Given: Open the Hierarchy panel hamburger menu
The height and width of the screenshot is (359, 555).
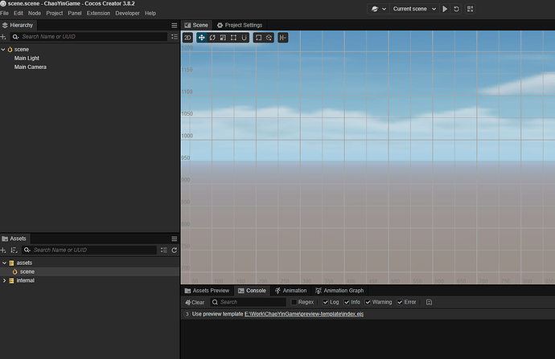Looking at the screenshot, I should (x=175, y=26).
